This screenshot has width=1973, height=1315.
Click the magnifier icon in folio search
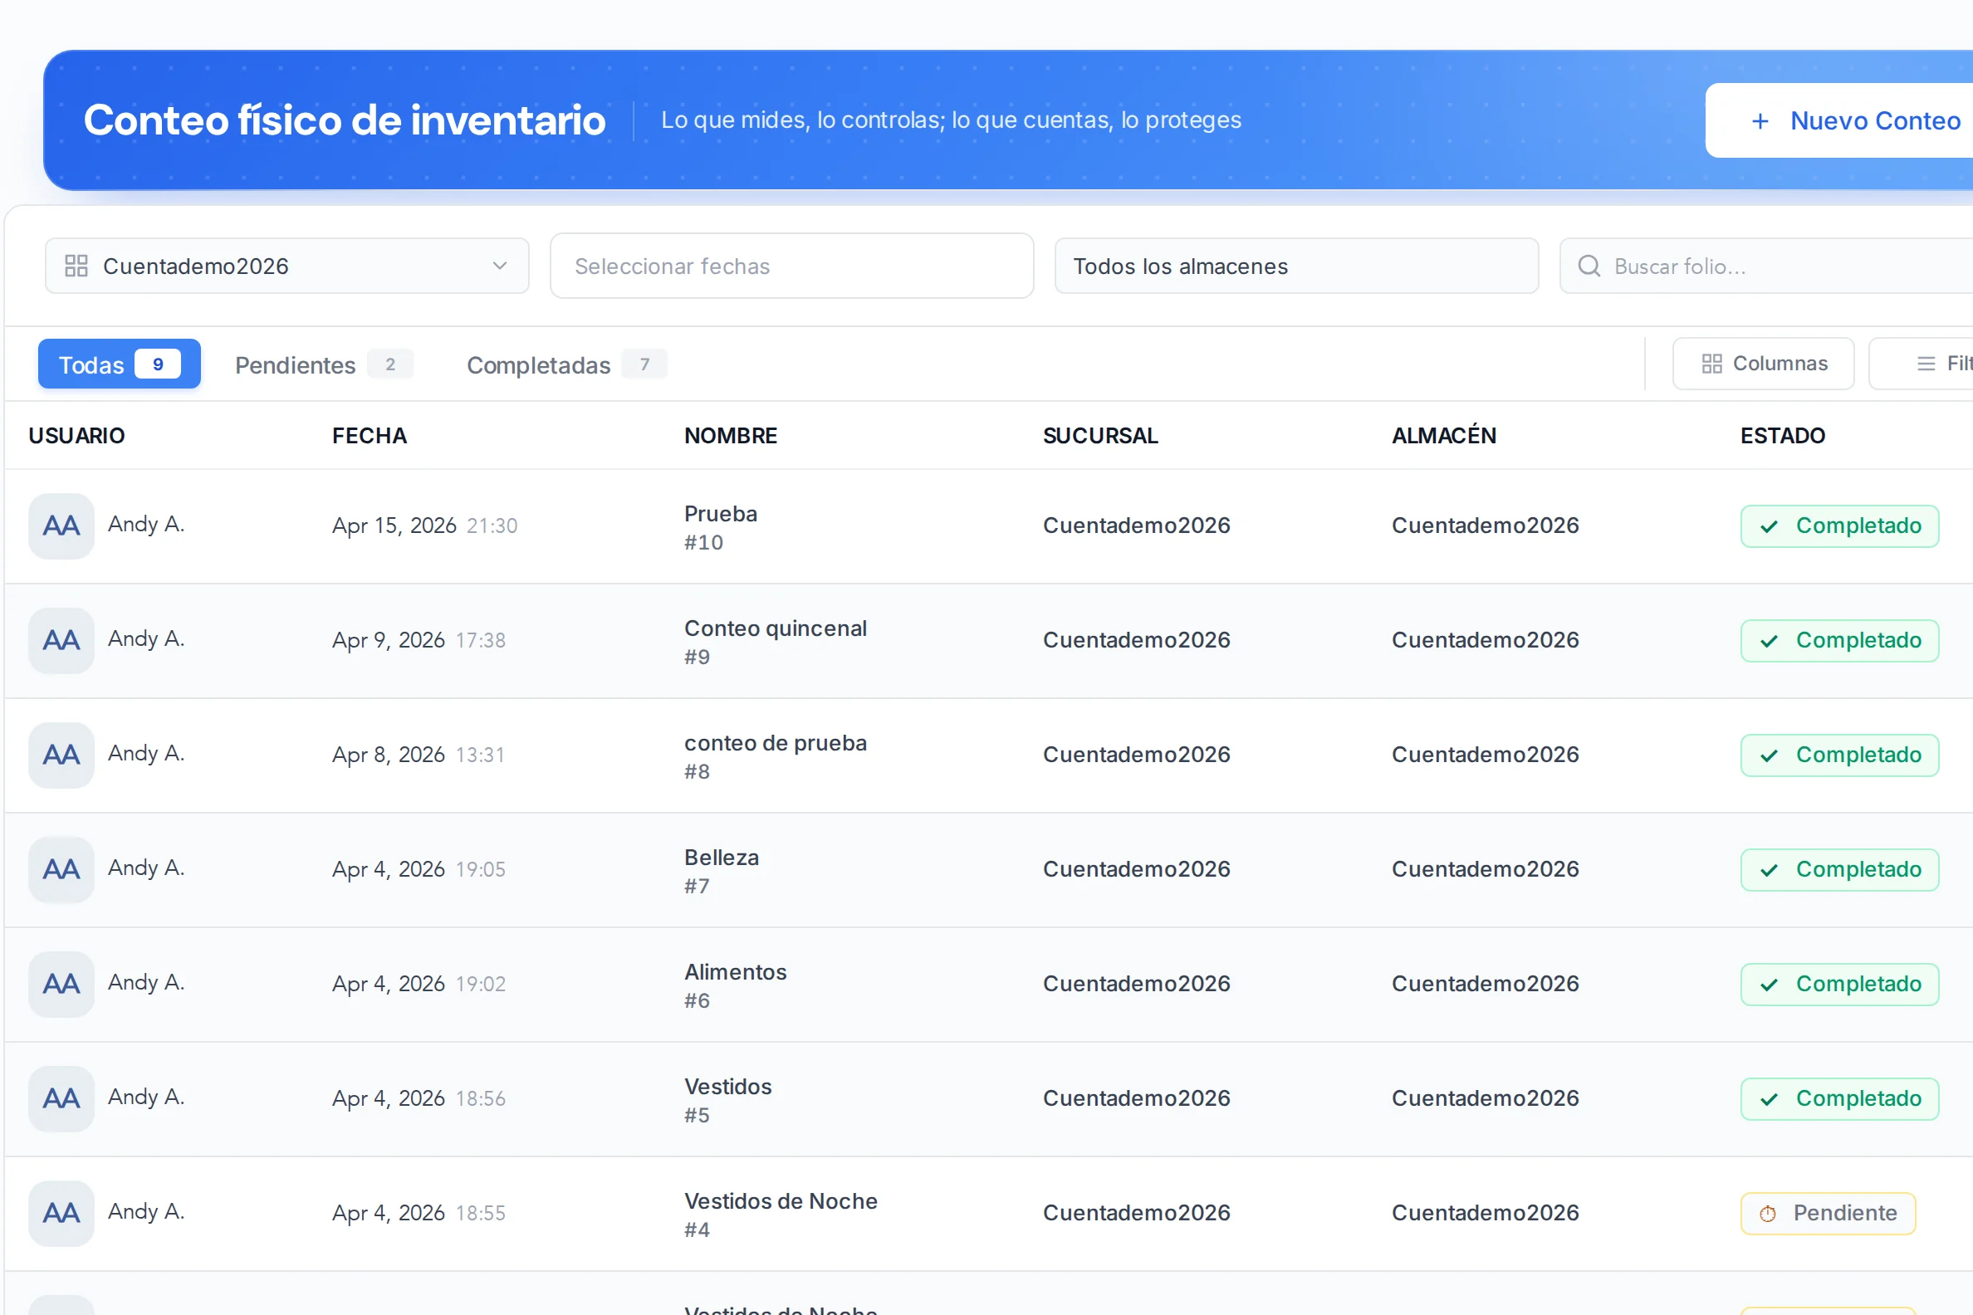click(1589, 266)
